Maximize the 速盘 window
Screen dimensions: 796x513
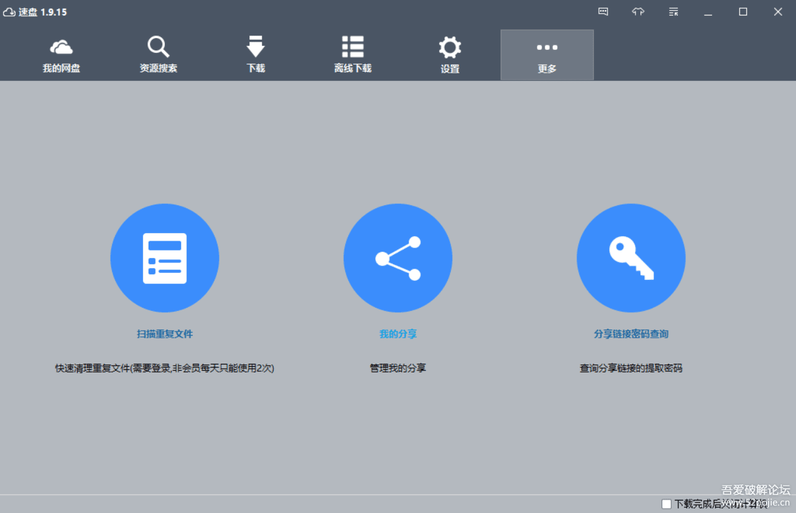743,12
